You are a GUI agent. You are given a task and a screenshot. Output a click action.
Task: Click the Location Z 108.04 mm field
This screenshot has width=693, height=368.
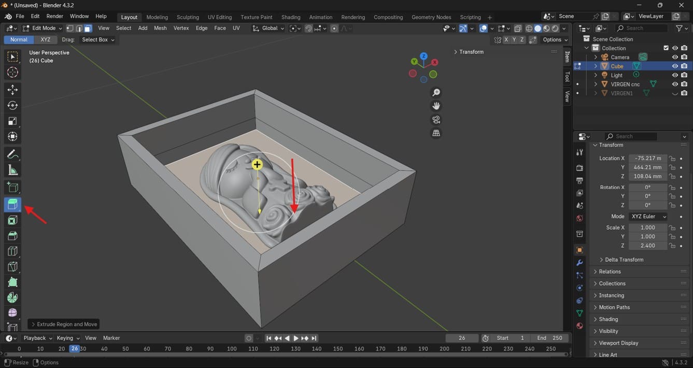[647, 176]
